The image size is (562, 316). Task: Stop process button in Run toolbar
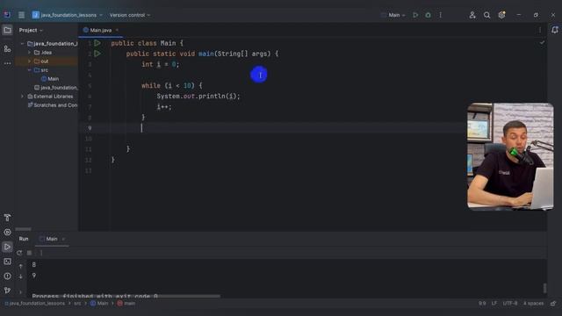tap(29, 253)
